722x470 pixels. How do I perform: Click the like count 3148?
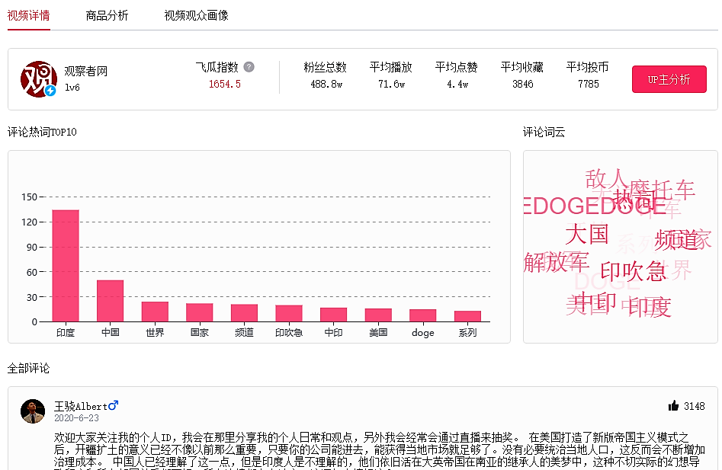[x=695, y=406]
